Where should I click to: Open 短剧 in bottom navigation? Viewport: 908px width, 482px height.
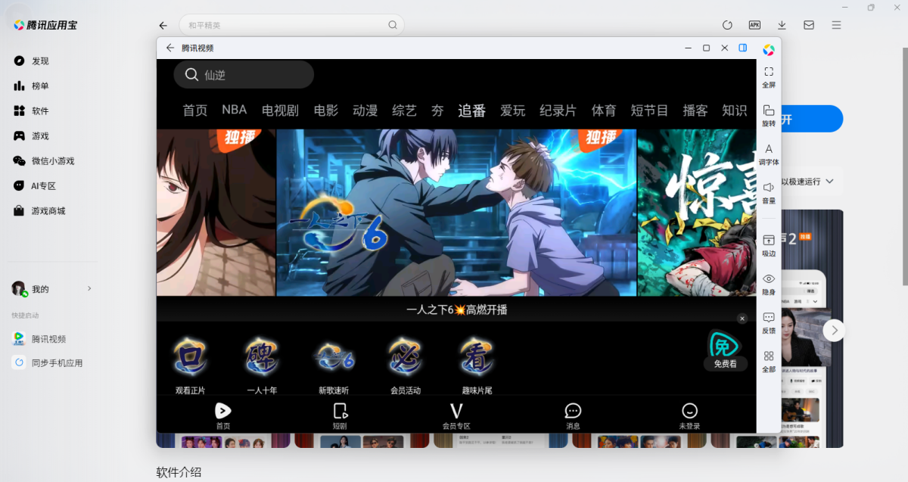(x=340, y=415)
